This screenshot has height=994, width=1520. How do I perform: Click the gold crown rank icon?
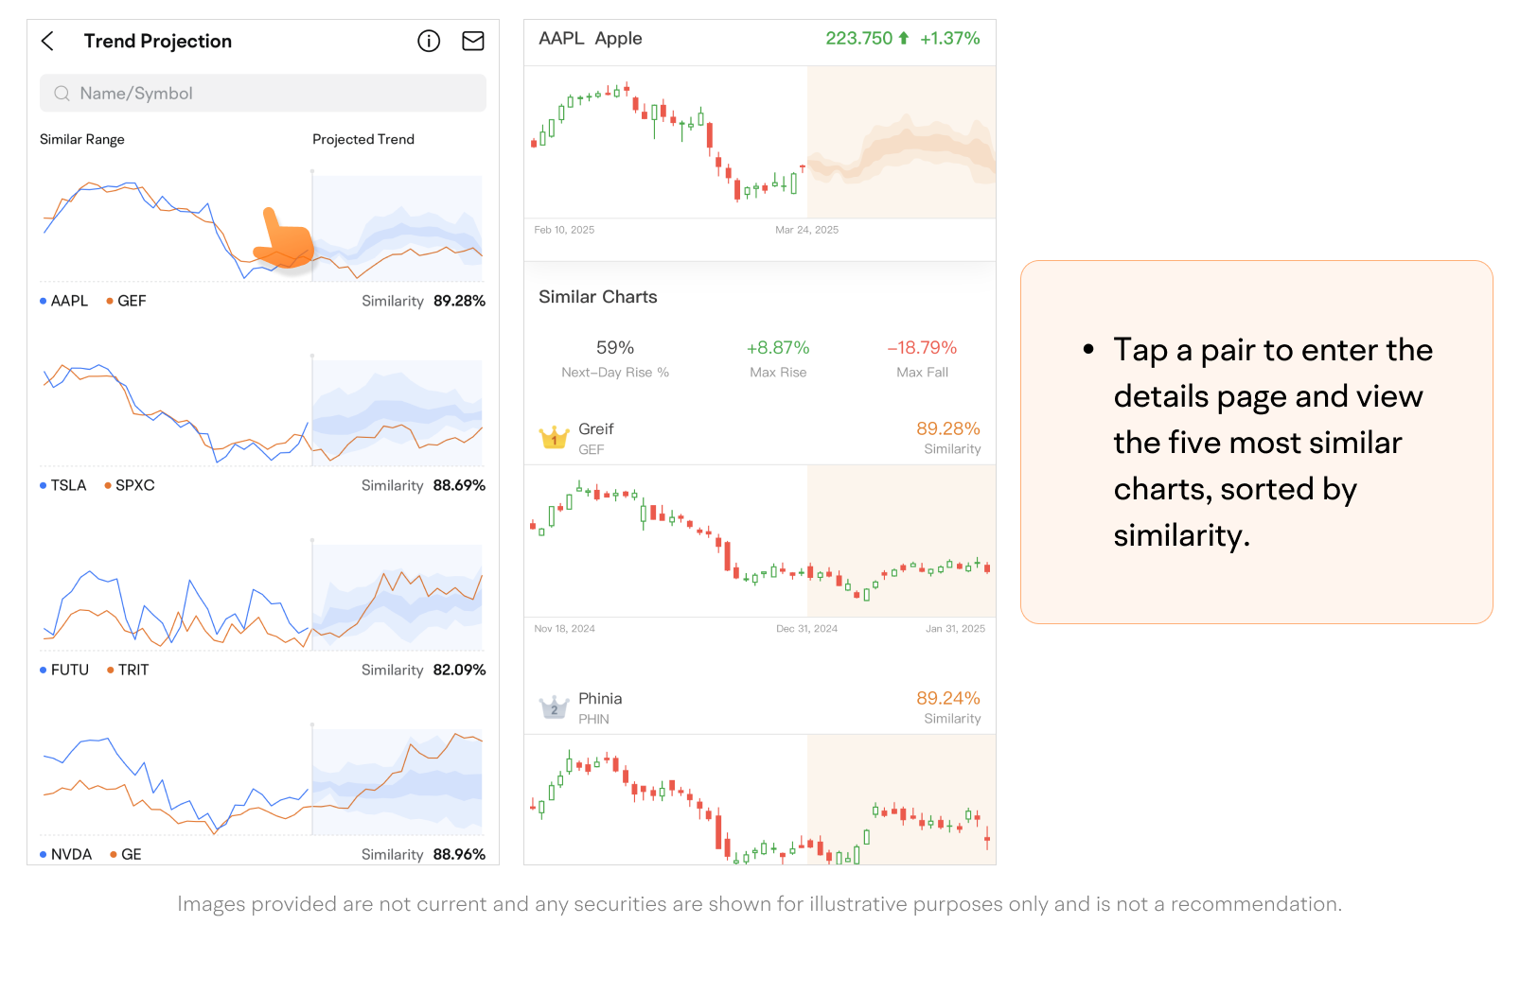(554, 438)
